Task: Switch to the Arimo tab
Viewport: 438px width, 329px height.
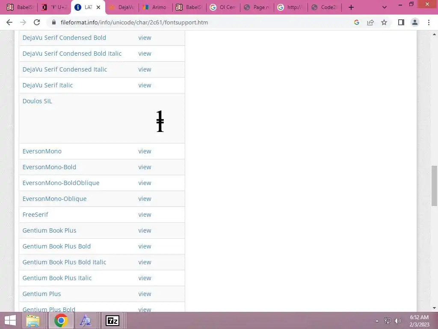Action: [x=156, y=7]
